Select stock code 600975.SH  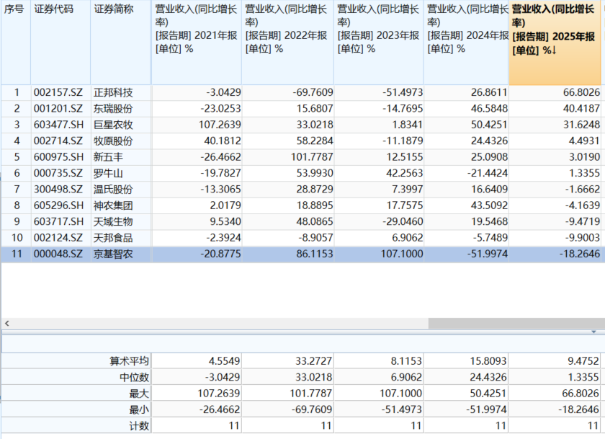[58, 157]
